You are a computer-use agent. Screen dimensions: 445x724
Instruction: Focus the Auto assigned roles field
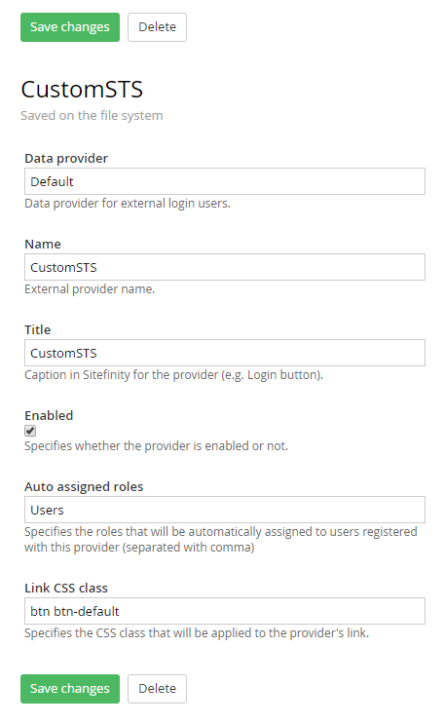click(225, 511)
